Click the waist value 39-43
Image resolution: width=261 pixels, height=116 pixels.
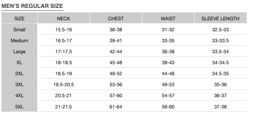tap(168, 63)
